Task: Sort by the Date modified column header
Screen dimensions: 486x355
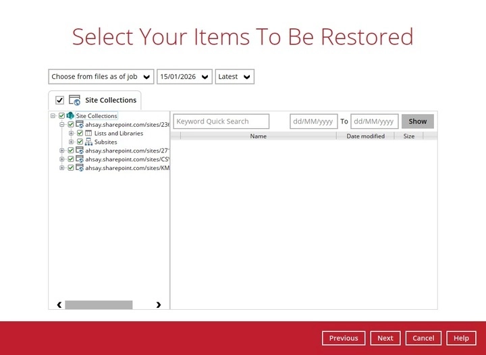Action: coord(365,136)
